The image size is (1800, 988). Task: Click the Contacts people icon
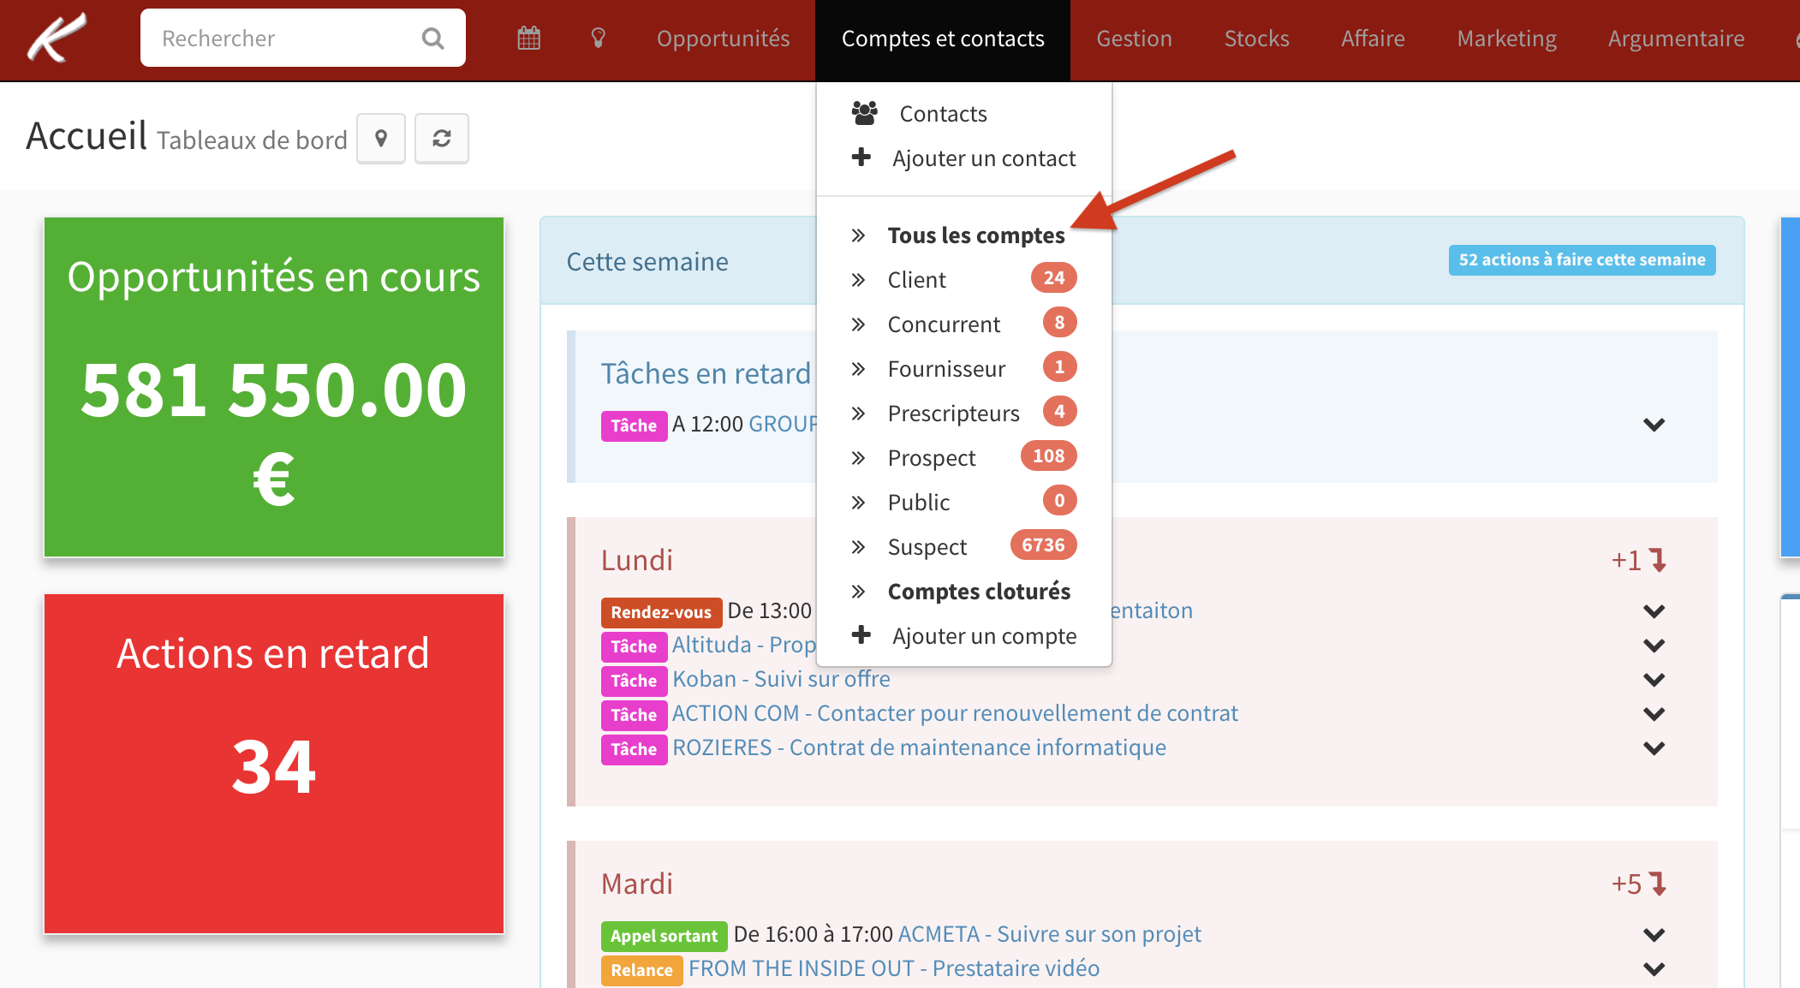[865, 113]
